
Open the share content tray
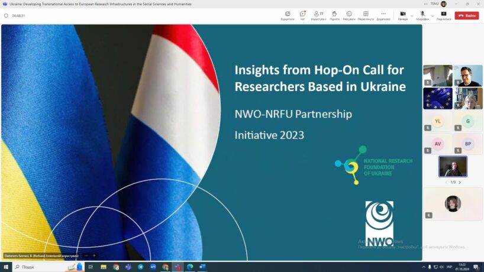(x=443, y=15)
